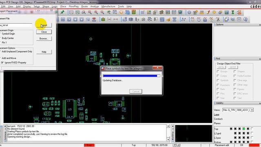Select the zoom out magnifier icon
Image resolution: width=261 pixels, height=147 pixels.
click(102, 12)
